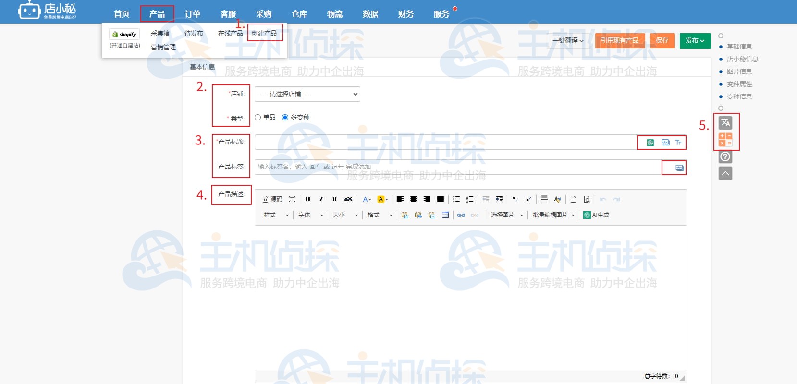Open the 采购 menu
This screenshot has width=797, height=384.
[x=264, y=14]
